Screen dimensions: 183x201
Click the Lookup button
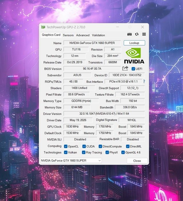134,43
